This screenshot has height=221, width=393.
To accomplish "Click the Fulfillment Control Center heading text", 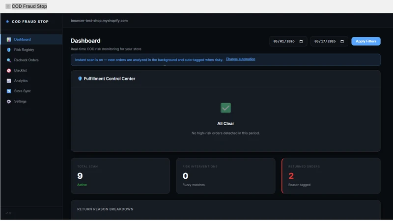I will 109,79.
